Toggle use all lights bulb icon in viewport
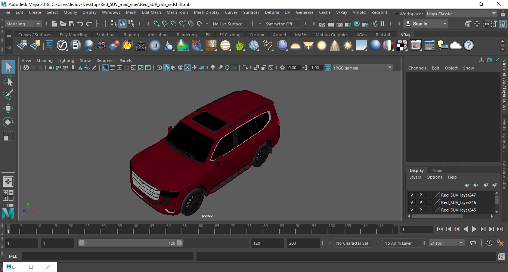 tap(195, 68)
